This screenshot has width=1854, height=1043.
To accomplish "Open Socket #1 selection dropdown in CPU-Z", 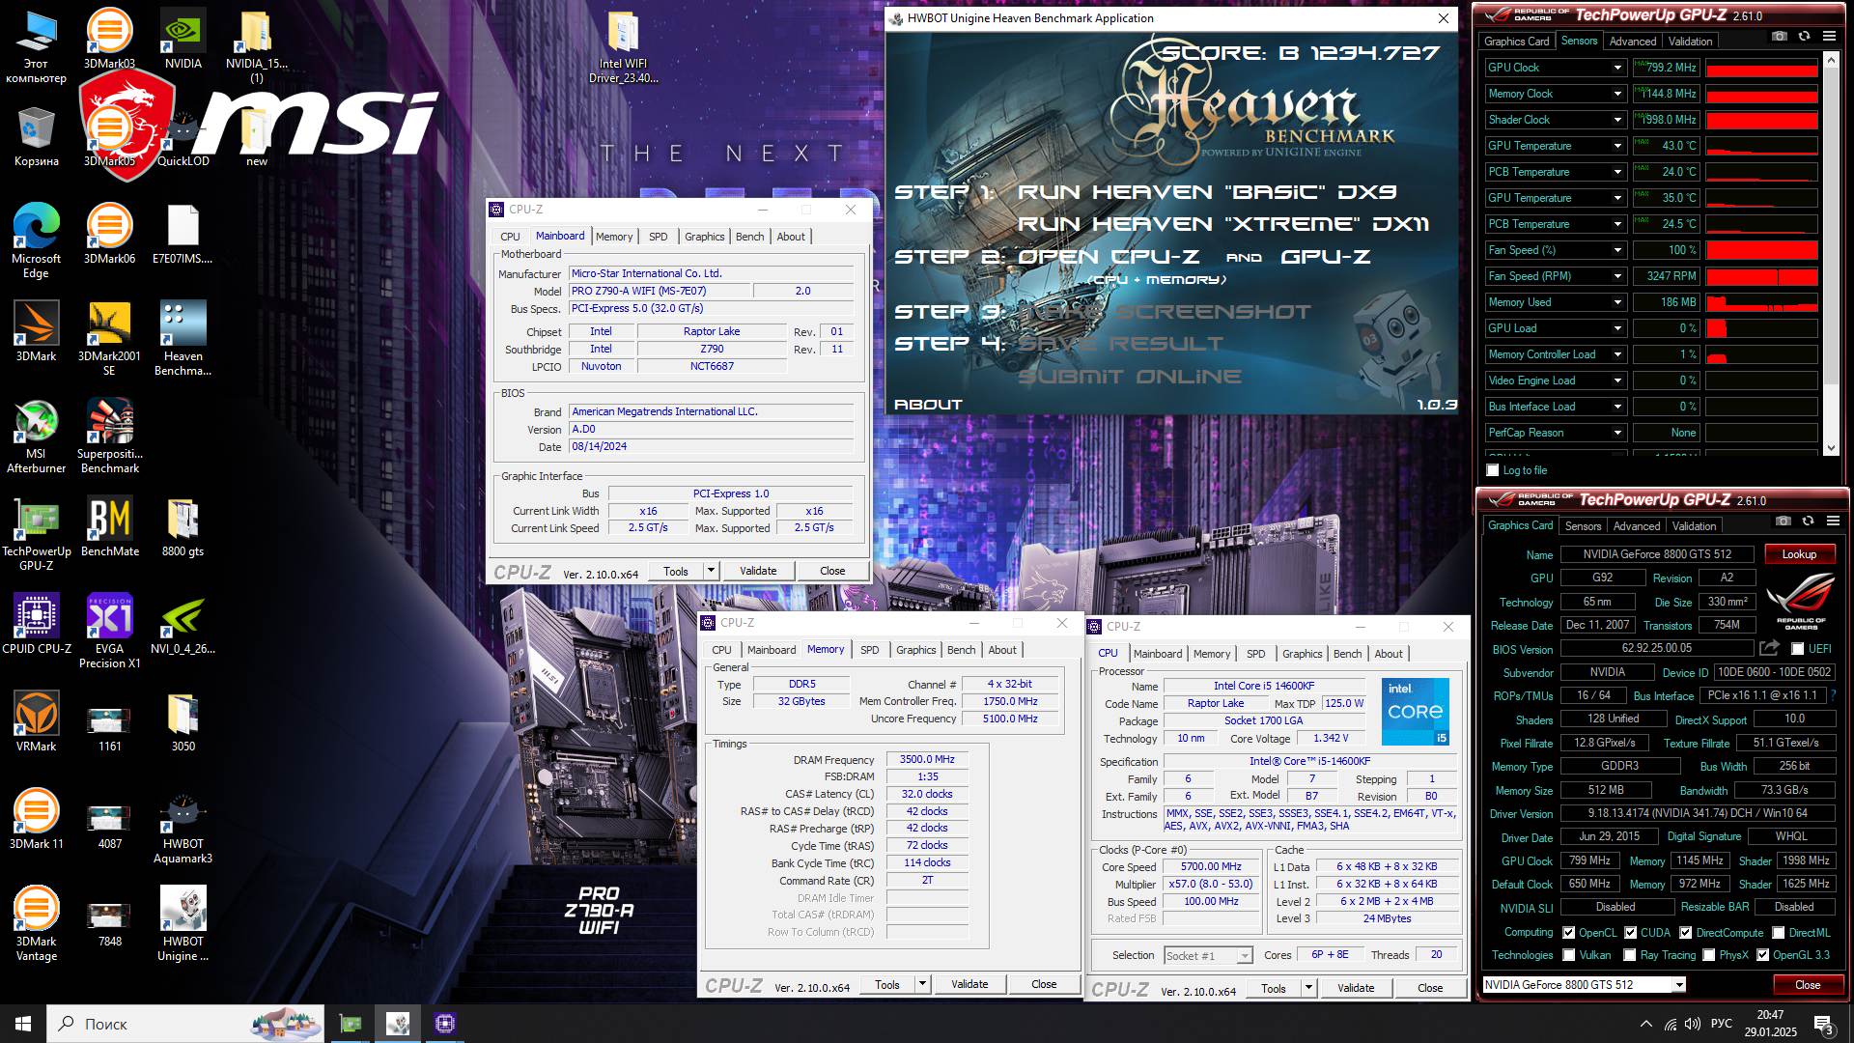I will (x=1208, y=956).
